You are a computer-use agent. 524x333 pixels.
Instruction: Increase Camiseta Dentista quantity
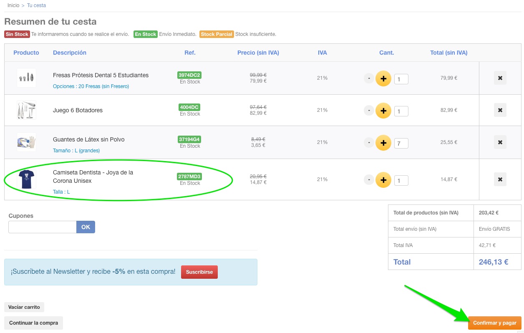tap(383, 180)
